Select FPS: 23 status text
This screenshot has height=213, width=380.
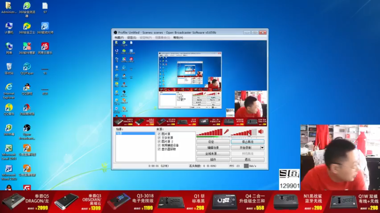235,166
